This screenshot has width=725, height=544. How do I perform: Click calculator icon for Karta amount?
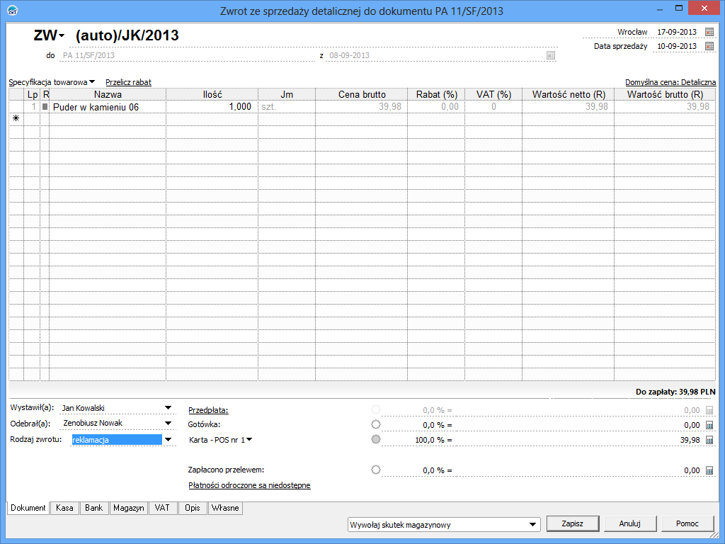pyautogui.click(x=709, y=440)
